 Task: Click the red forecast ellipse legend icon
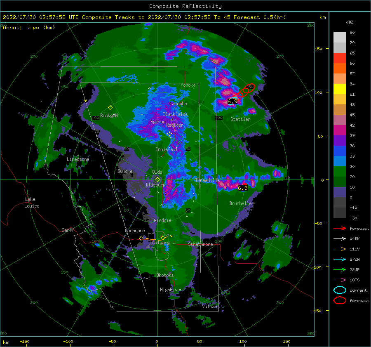pos(340,300)
